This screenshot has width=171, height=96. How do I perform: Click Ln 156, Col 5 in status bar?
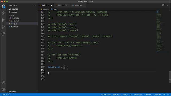[106, 94]
